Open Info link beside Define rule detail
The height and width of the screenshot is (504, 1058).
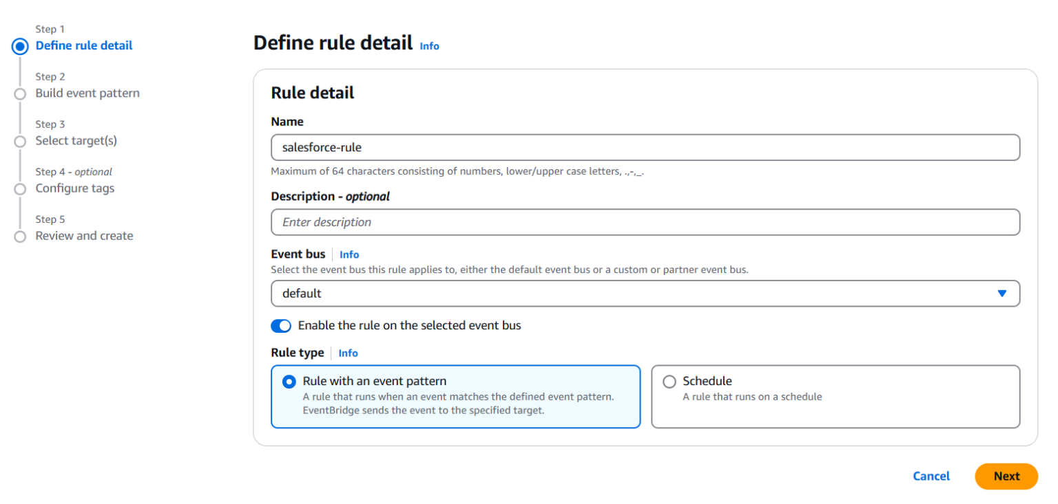coord(429,46)
